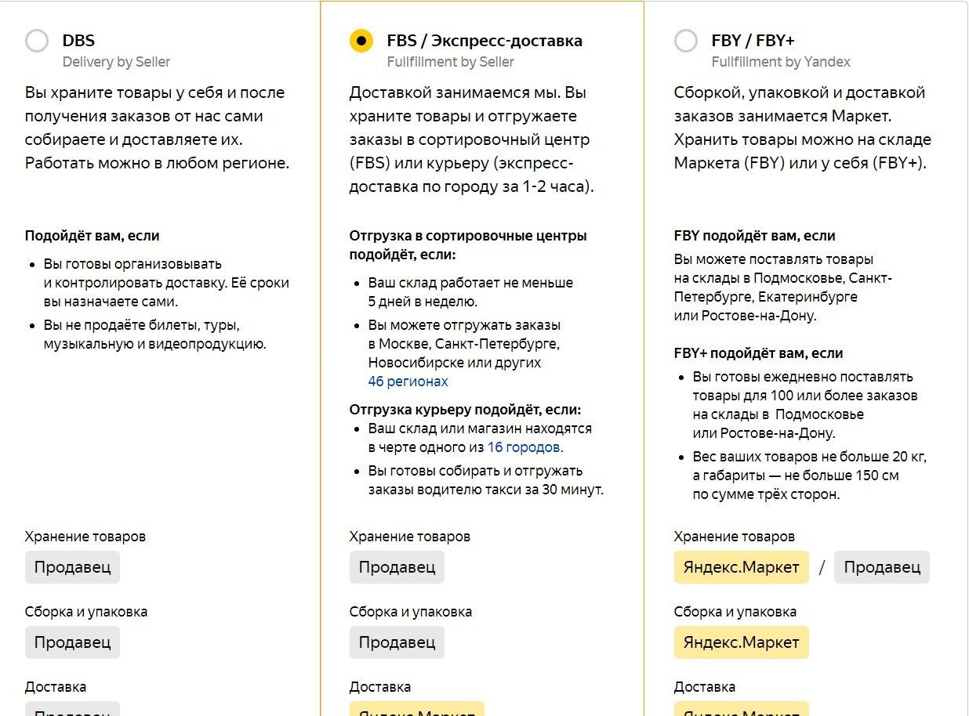Click the "FBS / Экспресс-доставка" heading
The width and height of the screenshot is (969, 716).
tap(484, 41)
